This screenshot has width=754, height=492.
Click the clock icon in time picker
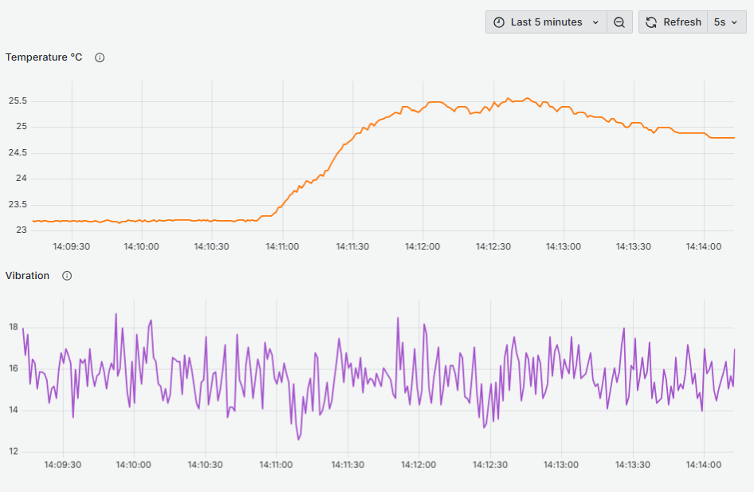coord(499,22)
